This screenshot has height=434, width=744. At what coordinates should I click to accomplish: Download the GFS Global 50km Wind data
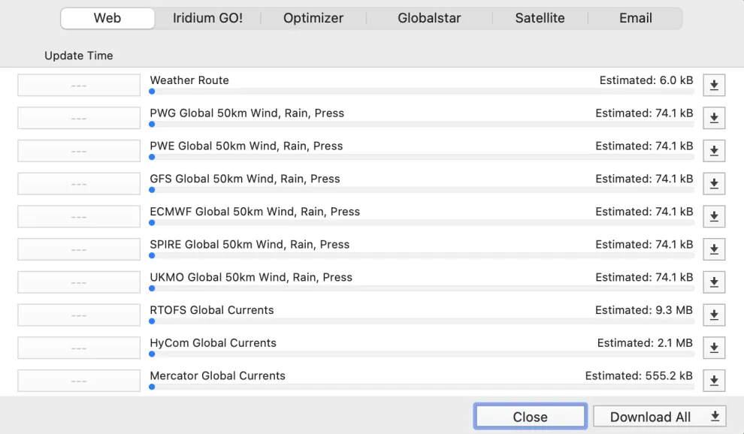[x=713, y=183]
